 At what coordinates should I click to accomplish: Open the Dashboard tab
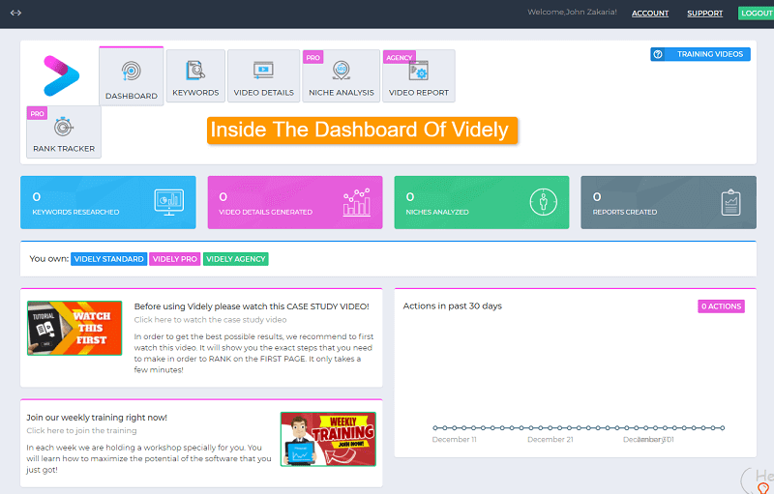tap(132, 77)
